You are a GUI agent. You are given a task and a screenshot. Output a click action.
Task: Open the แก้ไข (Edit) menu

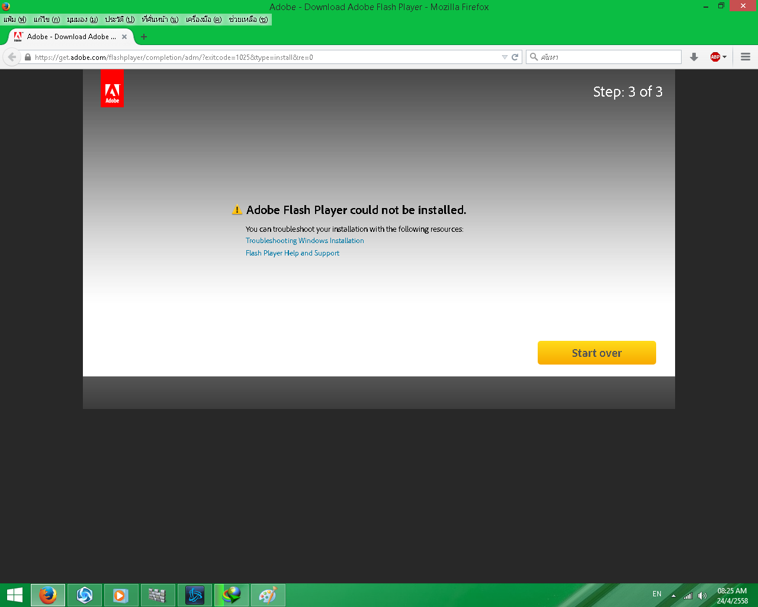[x=47, y=20]
